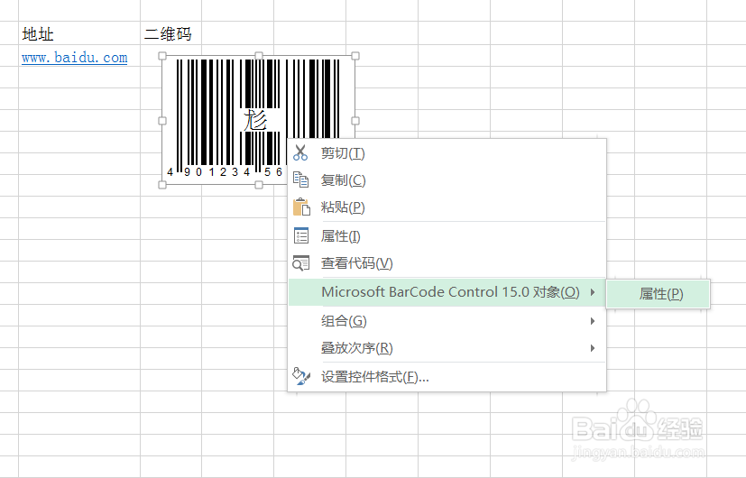The width and height of the screenshot is (746, 478).
Task: Select 查看代码(V) menu entry
Action: [x=447, y=263]
